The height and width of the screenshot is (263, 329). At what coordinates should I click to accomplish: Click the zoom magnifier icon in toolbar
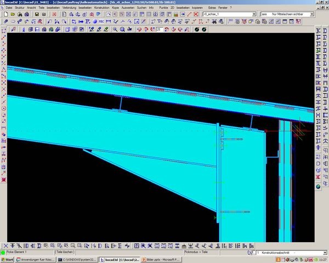pos(116,28)
